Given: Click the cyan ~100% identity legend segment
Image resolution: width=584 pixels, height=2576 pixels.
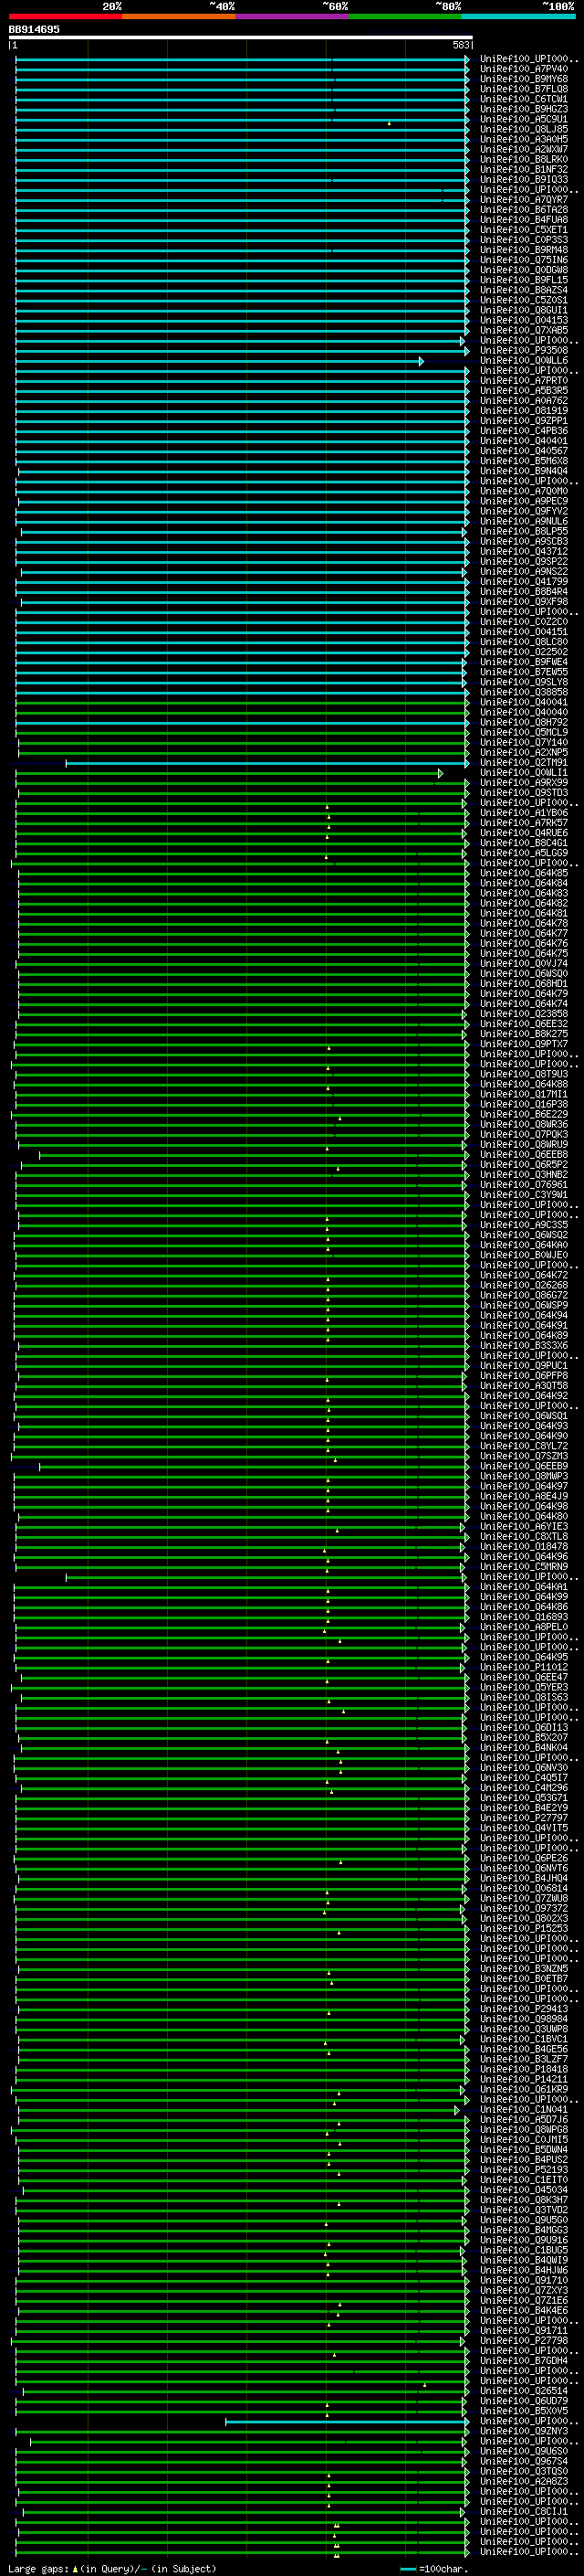Looking at the screenshot, I should pyautogui.click(x=519, y=16).
